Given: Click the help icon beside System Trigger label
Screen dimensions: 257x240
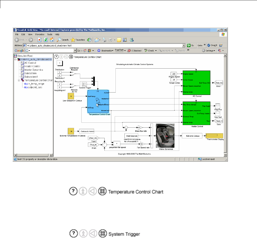Looking at the screenshot, I should (x=73, y=233).
